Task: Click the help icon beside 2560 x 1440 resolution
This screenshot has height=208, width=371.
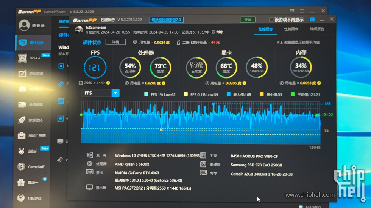Action: [x=108, y=83]
